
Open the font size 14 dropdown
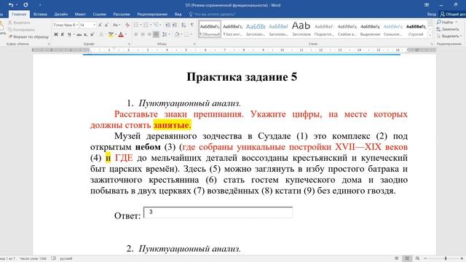(x=95, y=25)
